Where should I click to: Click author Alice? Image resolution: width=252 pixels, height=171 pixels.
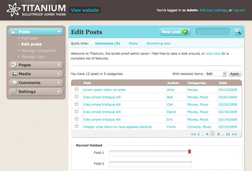tap(171, 90)
